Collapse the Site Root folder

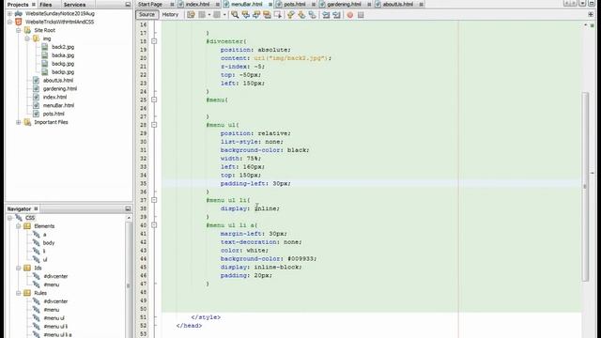tap(19, 30)
